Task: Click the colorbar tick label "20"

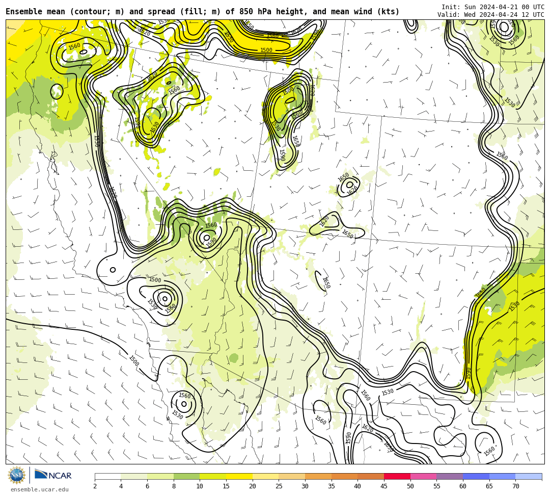Action: tap(253, 486)
